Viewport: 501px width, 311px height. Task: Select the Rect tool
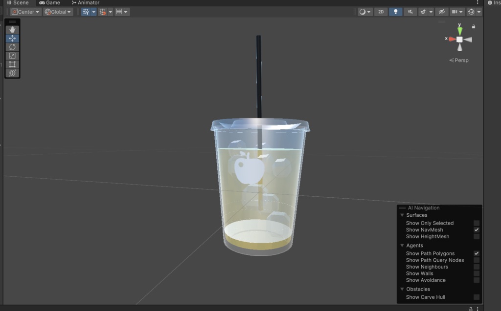pos(12,64)
